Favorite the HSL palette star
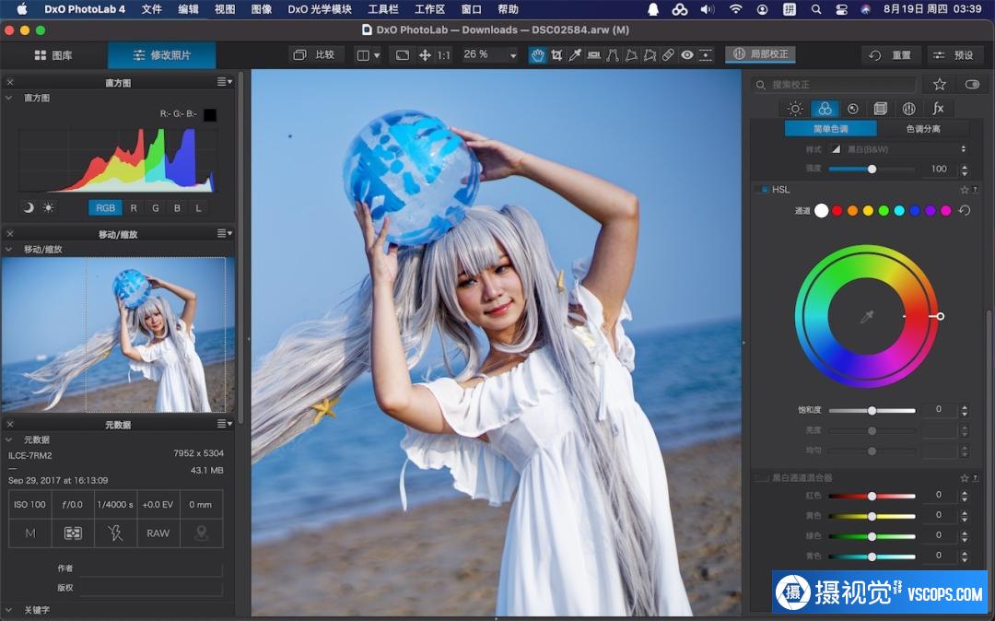Screen dimensions: 995x621 point(965,190)
